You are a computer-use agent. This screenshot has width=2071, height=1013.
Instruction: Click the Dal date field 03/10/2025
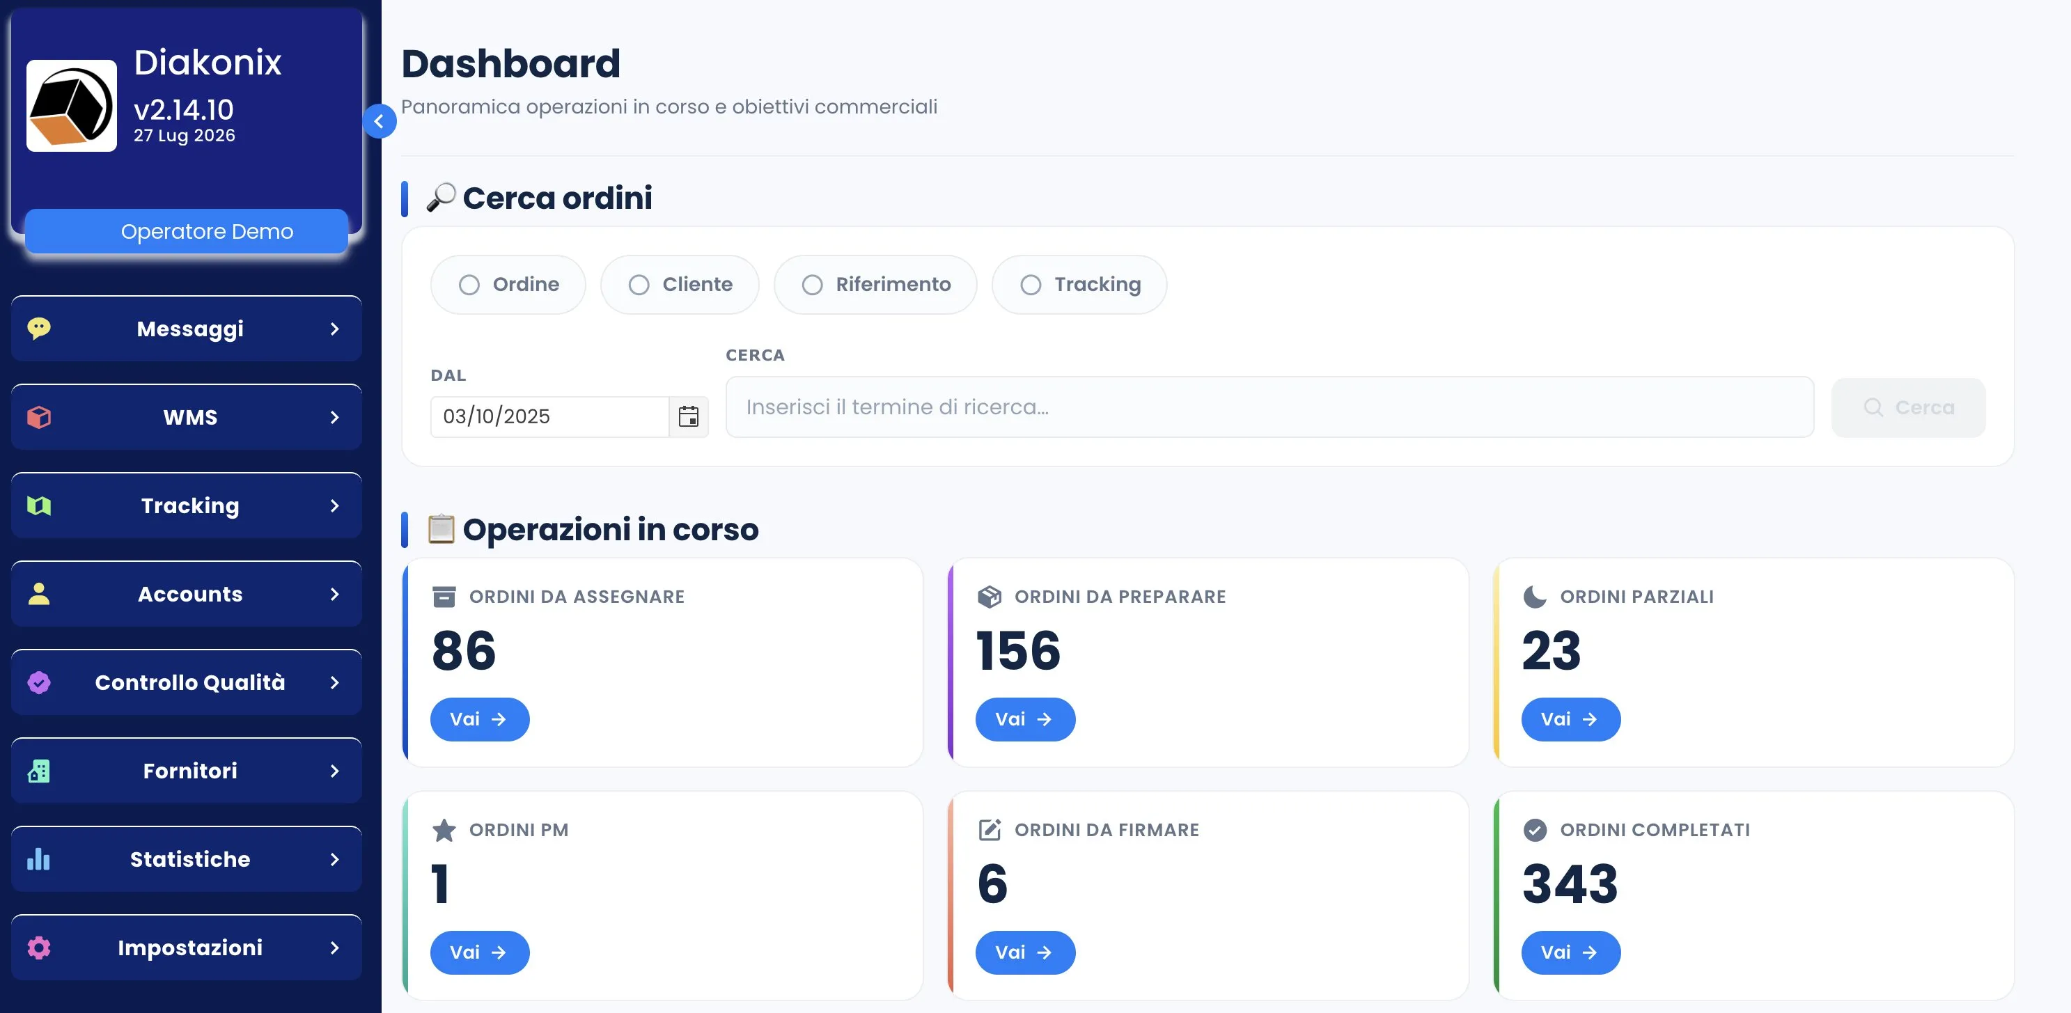click(x=550, y=416)
